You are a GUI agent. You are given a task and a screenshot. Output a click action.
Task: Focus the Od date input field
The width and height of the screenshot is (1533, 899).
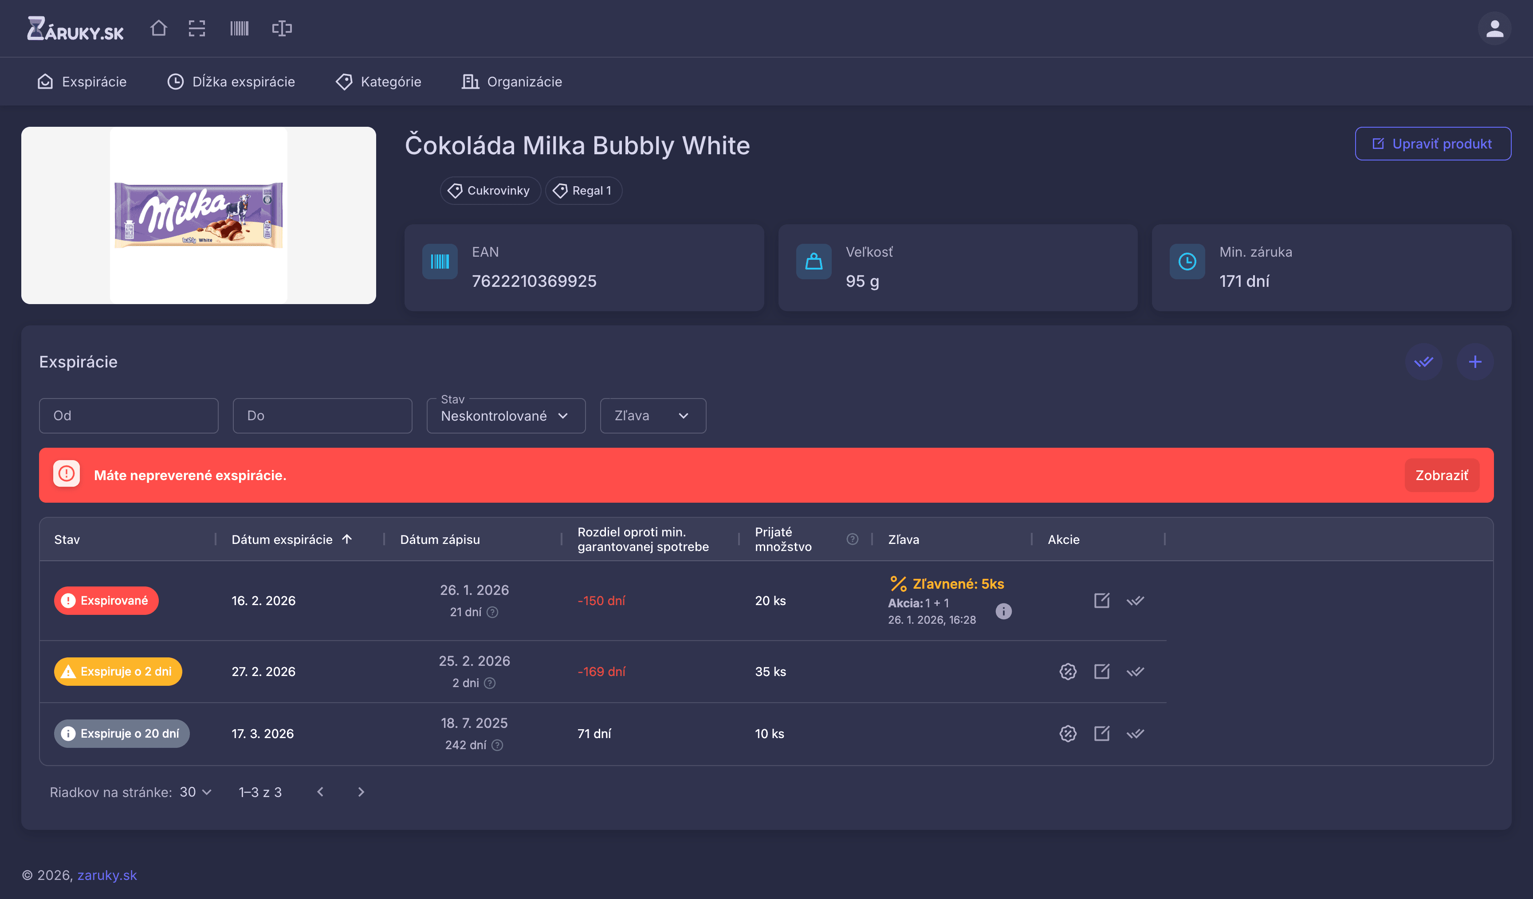coord(128,416)
